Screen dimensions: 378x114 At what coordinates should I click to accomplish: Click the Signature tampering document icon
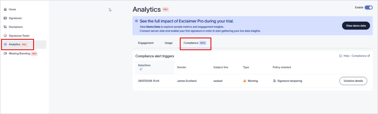tap(274, 81)
